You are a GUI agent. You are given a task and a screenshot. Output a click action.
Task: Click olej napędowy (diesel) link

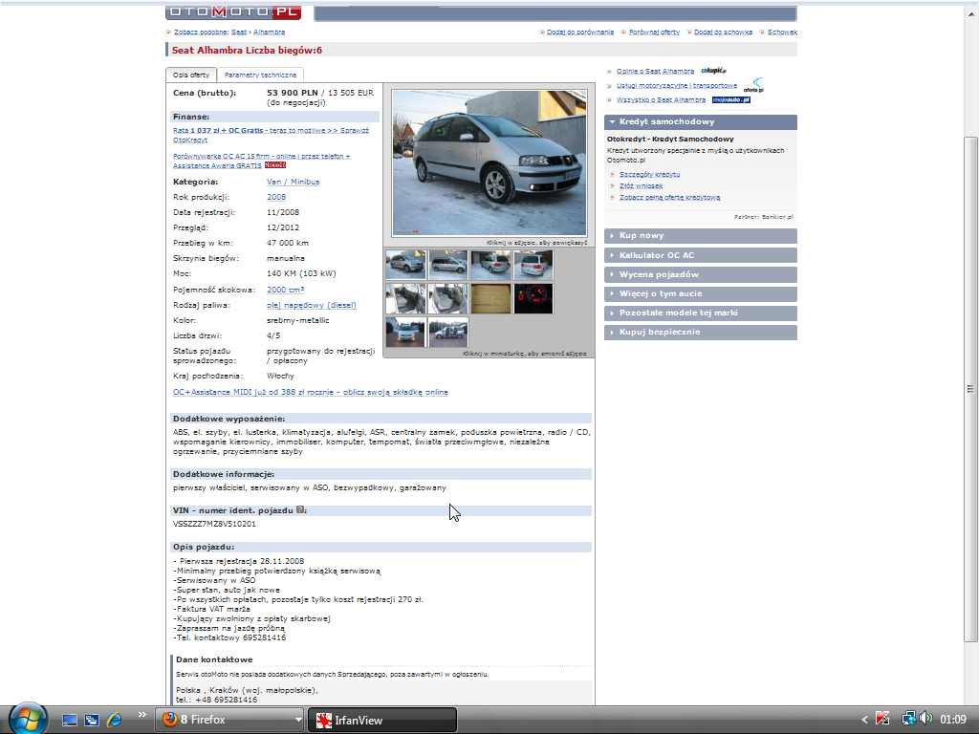312,305
